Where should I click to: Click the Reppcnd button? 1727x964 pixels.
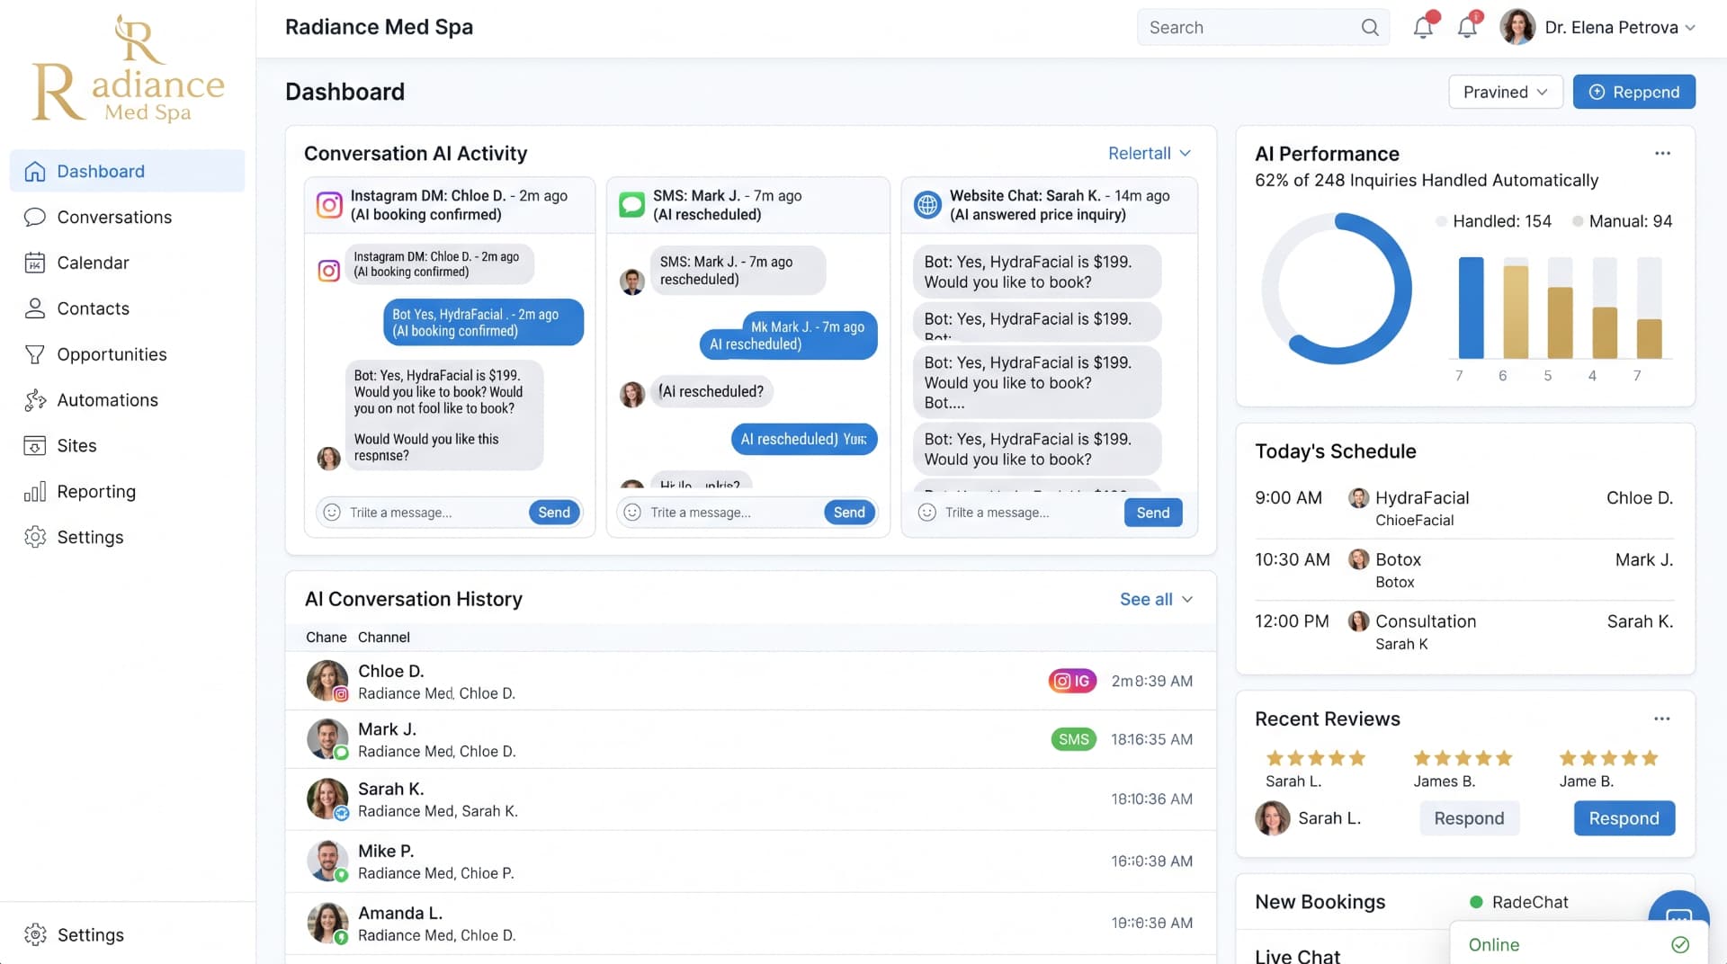click(x=1633, y=92)
